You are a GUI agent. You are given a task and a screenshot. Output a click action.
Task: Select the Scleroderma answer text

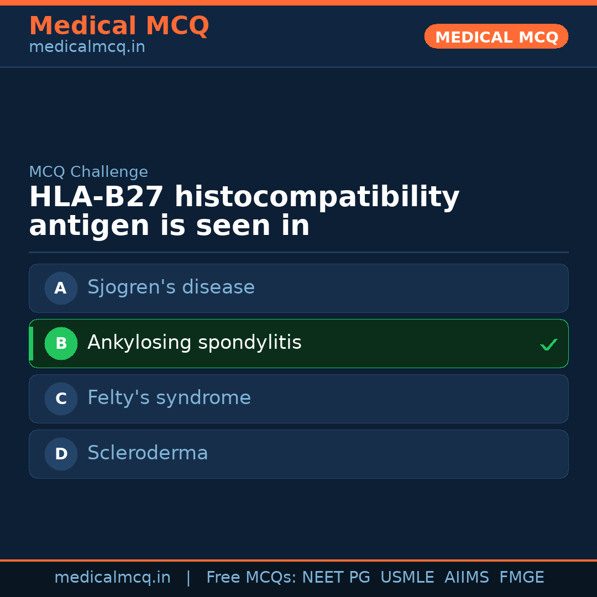148,453
